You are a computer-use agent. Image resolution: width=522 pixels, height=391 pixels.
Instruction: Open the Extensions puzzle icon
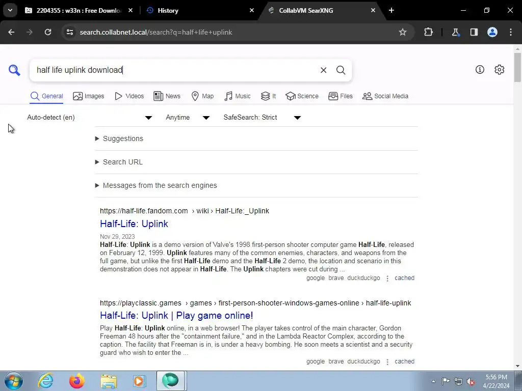[x=428, y=32]
